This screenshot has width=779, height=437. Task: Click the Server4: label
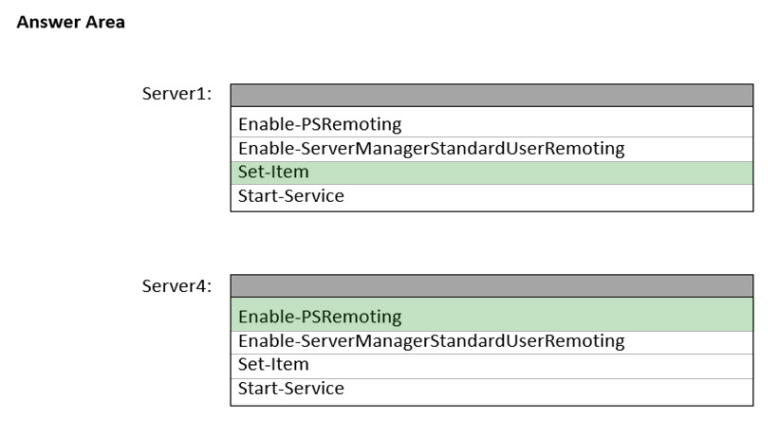tap(176, 285)
